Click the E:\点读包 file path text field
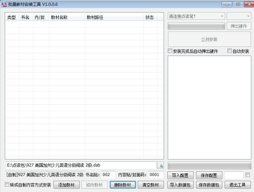The image size is (254, 192). (x=80, y=165)
